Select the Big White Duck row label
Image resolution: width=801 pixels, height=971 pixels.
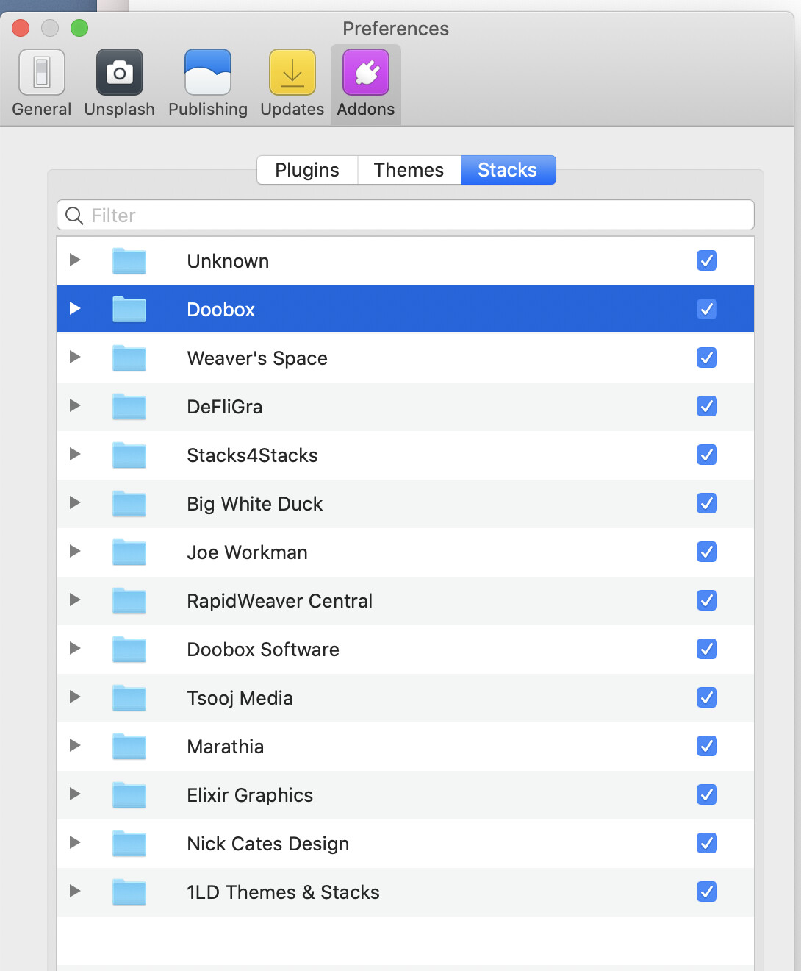click(x=255, y=504)
